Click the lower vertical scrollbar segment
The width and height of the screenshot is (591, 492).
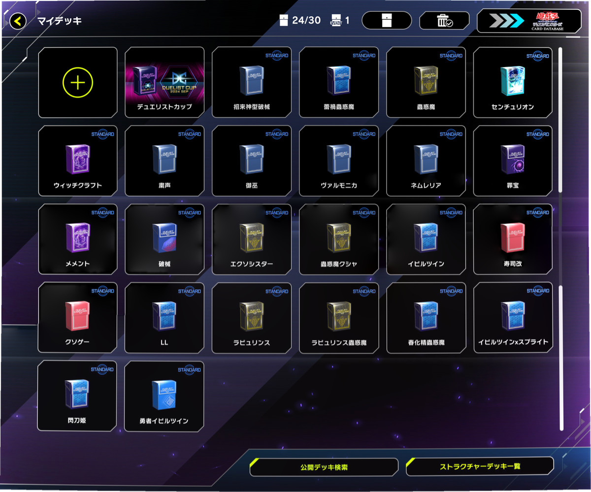561,358
